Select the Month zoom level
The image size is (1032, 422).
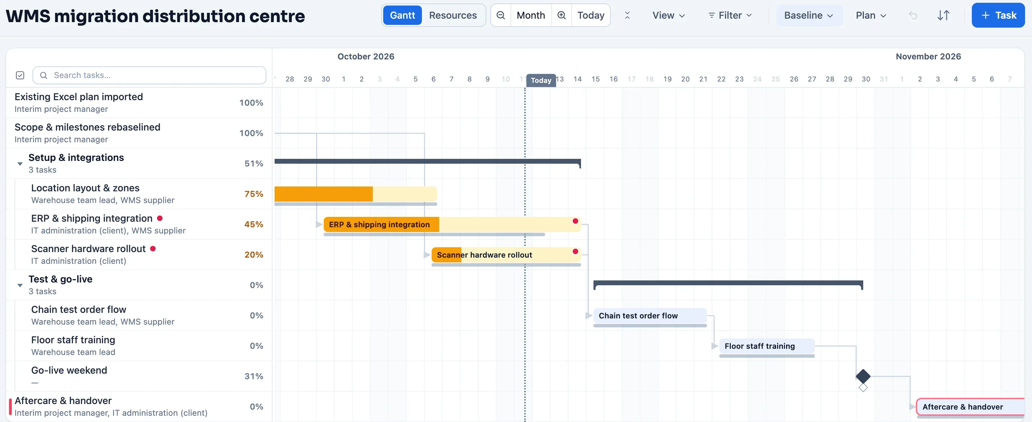tap(531, 15)
